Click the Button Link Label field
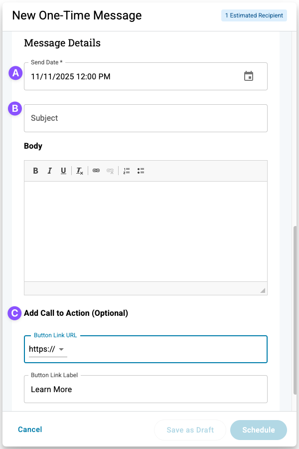 [x=146, y=389]
